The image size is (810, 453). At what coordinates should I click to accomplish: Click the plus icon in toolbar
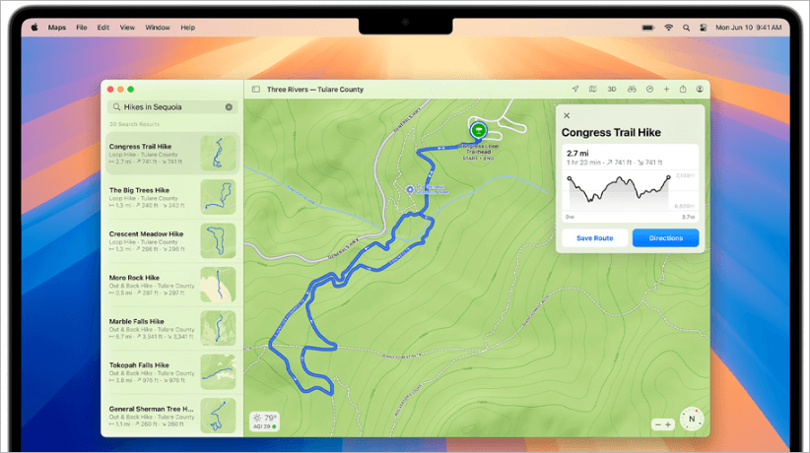pyautogui.click(x=666, y=89)
